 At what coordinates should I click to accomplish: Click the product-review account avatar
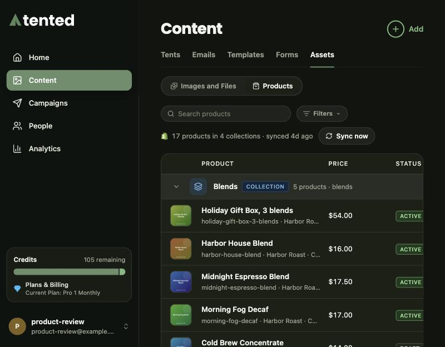pyautogui.click(x=17, y=326)
